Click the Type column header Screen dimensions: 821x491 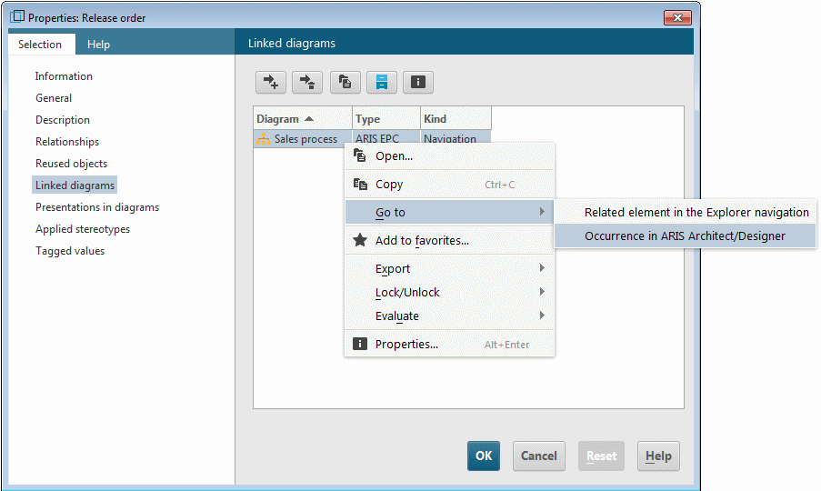tap(386, 119)
